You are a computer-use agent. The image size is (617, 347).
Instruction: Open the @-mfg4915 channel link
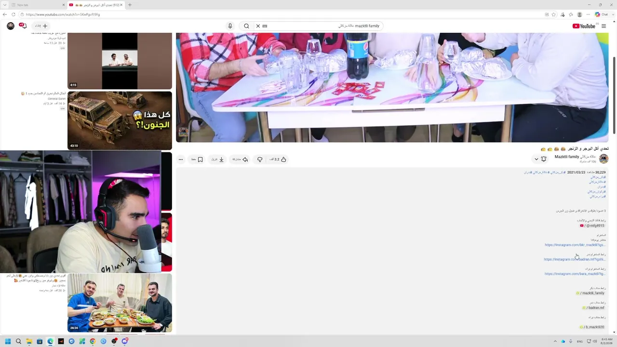click(x=592, y=226)
